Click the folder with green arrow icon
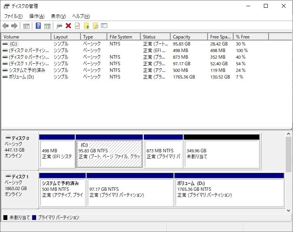 pyautogui.click(x=87, y=26)
